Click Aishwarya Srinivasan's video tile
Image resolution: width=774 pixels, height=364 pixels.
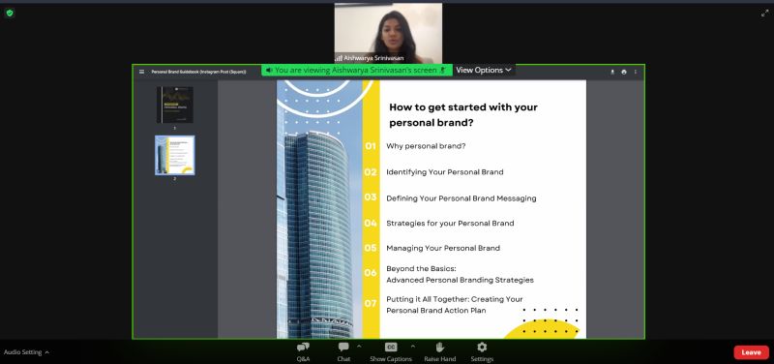point(388,33)
